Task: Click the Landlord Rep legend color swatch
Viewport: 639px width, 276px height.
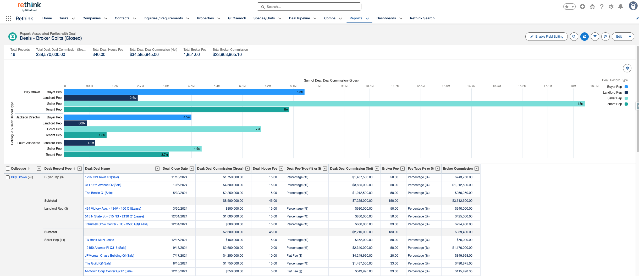Action: pyautogui.click(x=626, y=93)
